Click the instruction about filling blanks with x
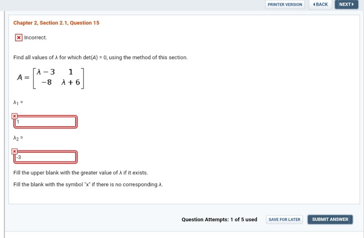The image size is (364, 238). (88, 184)
